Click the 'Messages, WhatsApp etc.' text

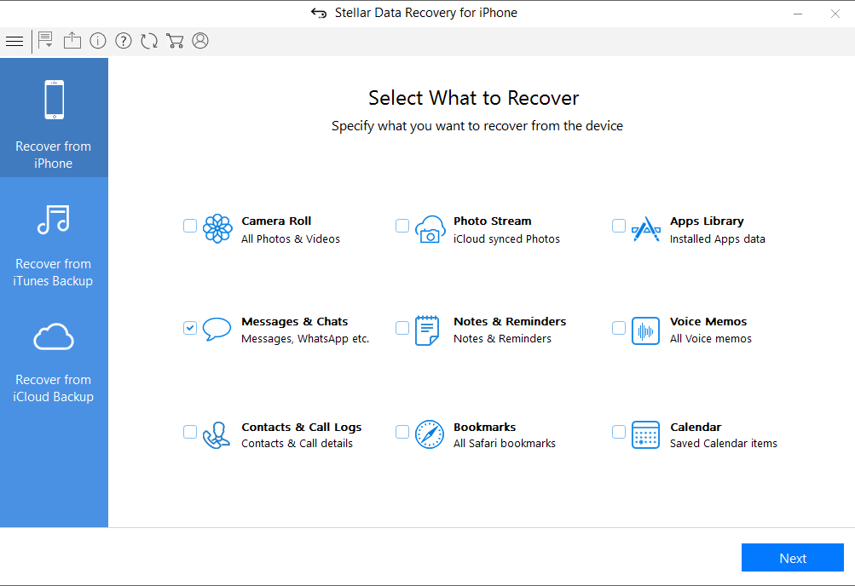tap(305, 339)
